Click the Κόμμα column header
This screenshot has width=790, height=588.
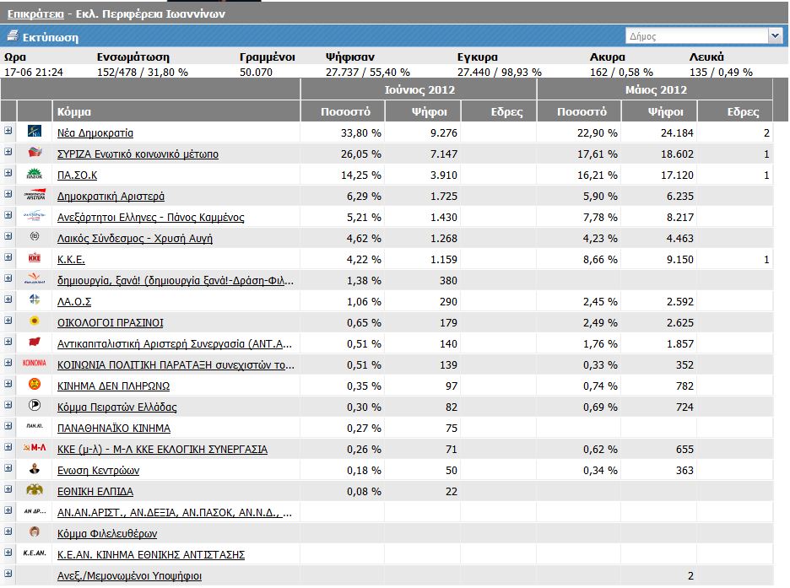point(74,111)
